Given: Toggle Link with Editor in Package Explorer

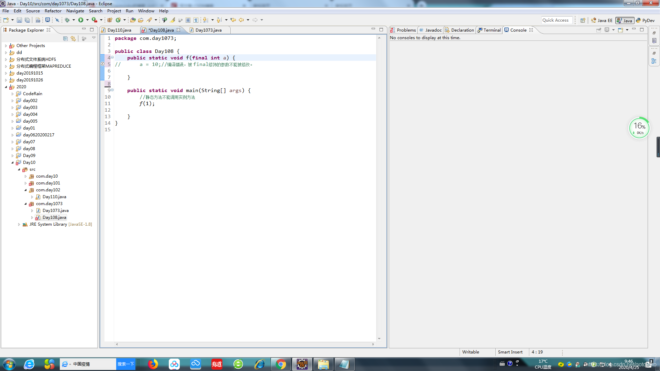Looking at the screenshot, I should pyautogui.click(x=73, y=38).
